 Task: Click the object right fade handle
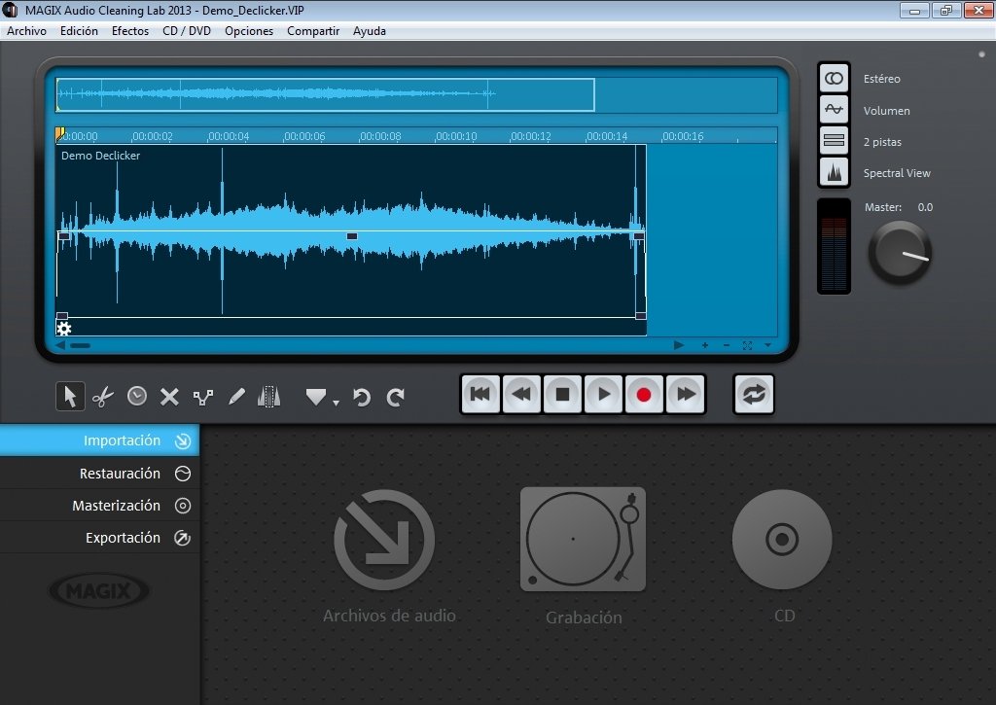click(x=639, y=236)
